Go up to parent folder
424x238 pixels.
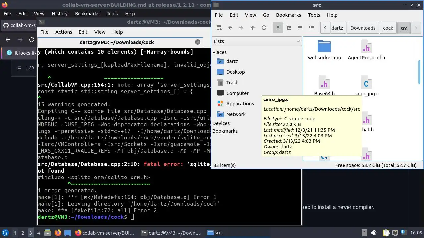coord(253,28)
